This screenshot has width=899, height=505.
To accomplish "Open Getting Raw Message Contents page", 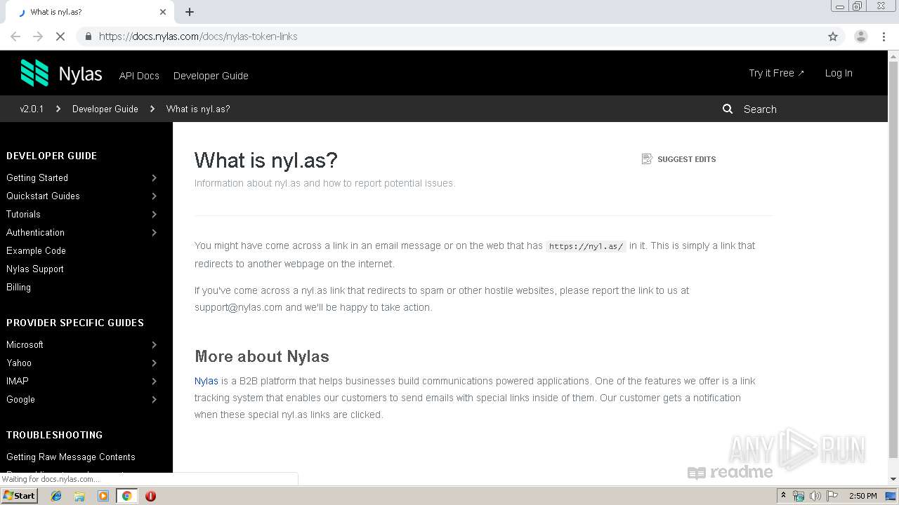I will pos(71,457).
